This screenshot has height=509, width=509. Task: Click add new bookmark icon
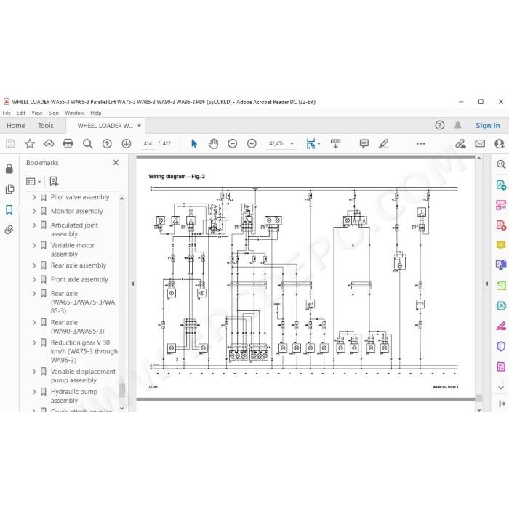54,182
